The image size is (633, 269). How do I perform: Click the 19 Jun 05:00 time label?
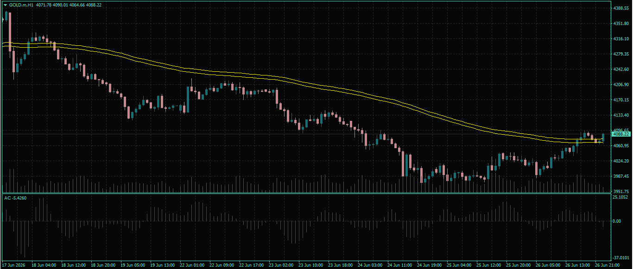pyautogui.click(x=133, y=265)
